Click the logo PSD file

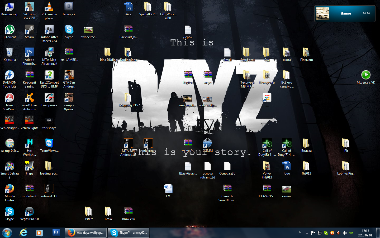287,168
